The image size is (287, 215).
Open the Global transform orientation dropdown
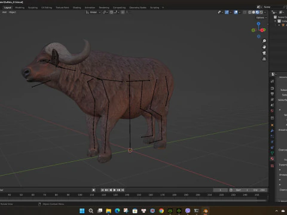click(x=93, y=13)
